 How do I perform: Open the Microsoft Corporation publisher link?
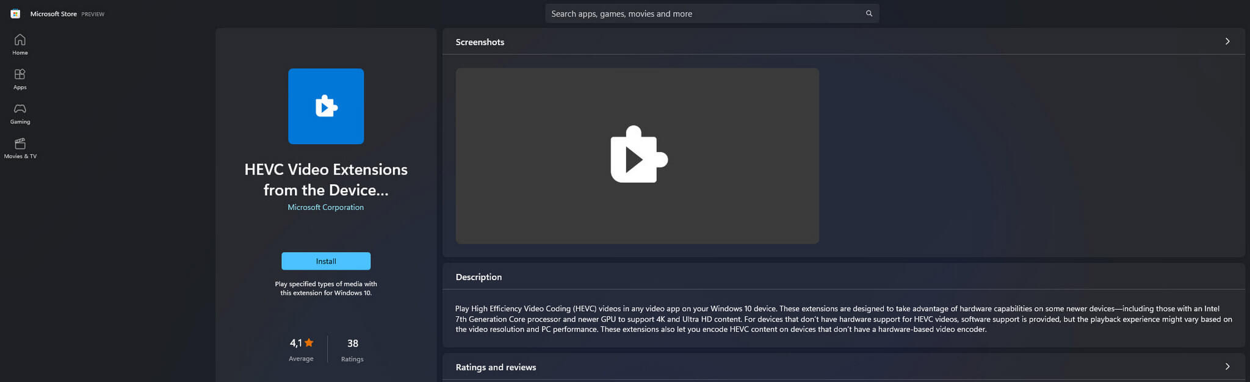(326, 207)
